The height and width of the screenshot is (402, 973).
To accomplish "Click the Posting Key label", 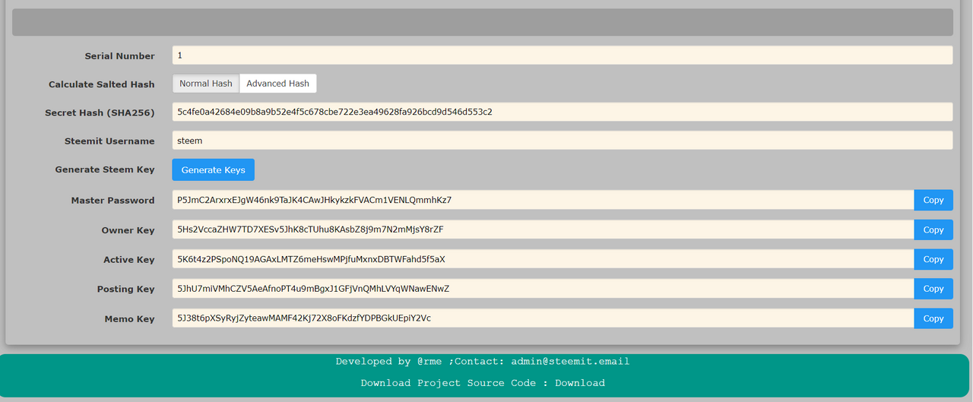I will pyautogui.click(x=126, y=290).
